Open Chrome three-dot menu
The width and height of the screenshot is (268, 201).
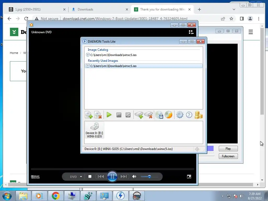coord(259,19)
